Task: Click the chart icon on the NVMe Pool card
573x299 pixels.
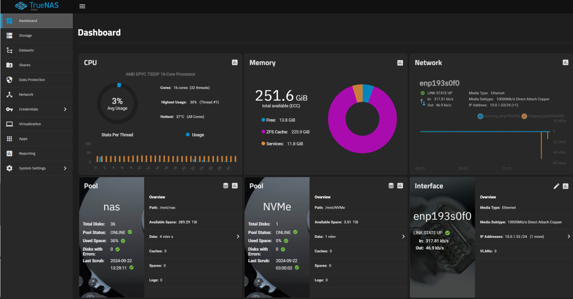Action: 400,186
